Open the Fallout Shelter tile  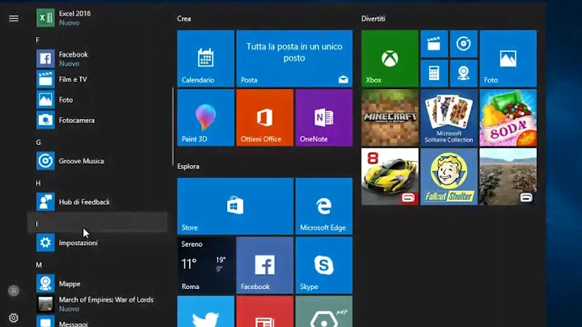[449, 176]
